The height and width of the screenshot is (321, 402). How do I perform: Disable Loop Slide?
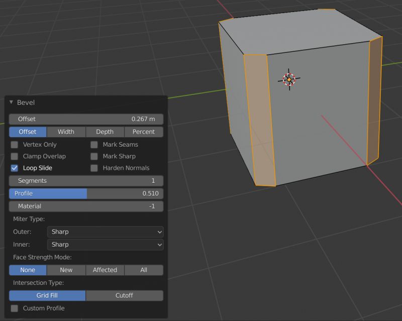point(14,168)
